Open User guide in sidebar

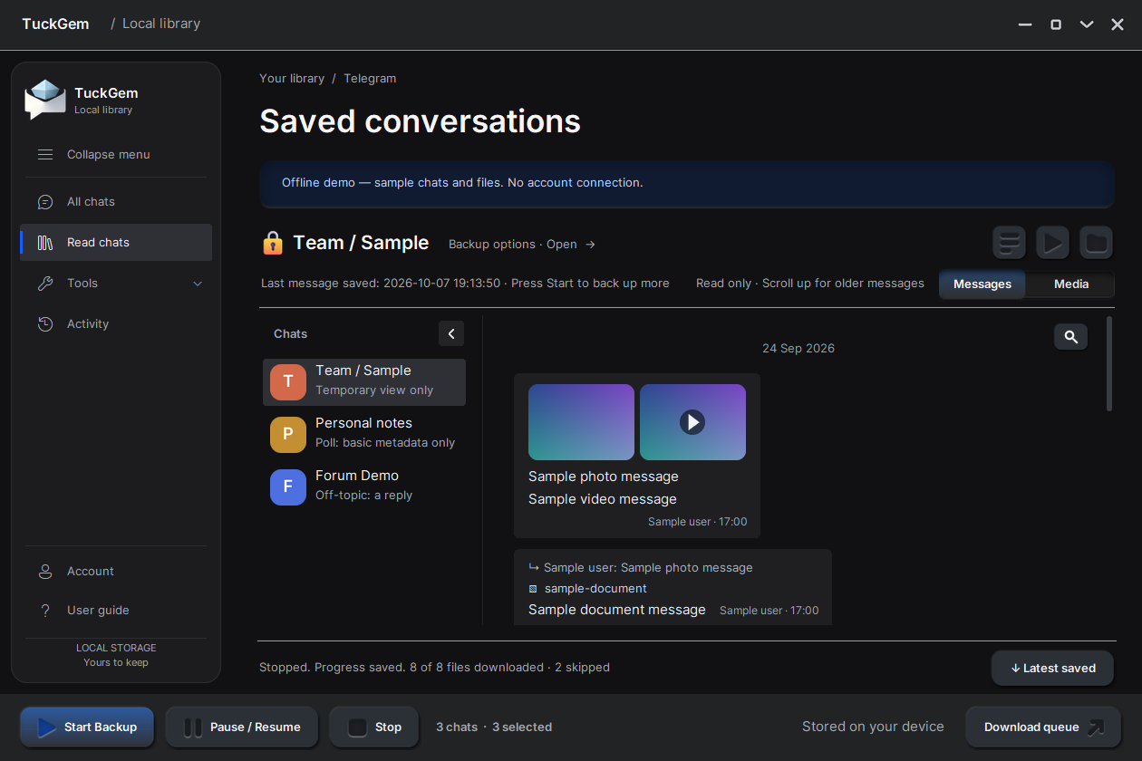[116, 611]
